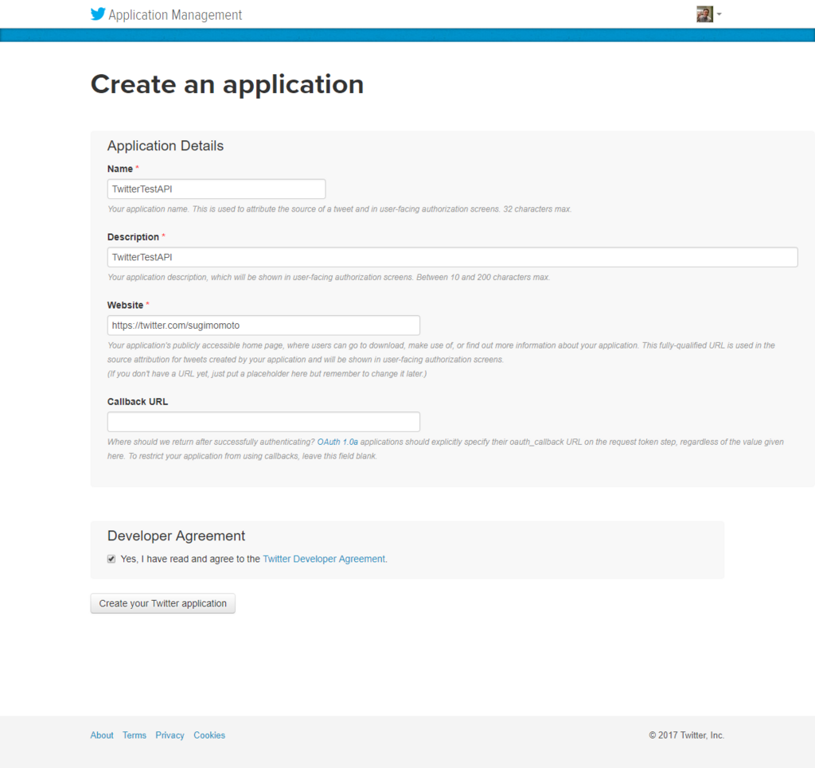815x768 pixels.
Task: Expand the account dropdown arrow
Action: (719, 14)
